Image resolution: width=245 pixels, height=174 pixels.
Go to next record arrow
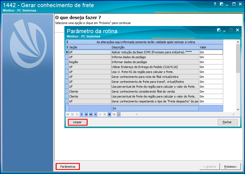tap(81, 114)
